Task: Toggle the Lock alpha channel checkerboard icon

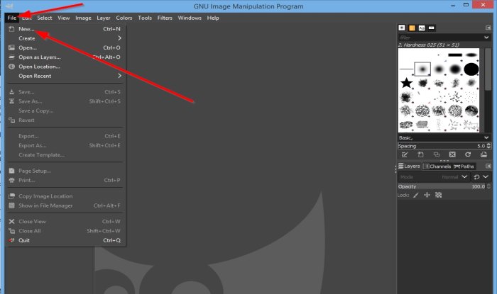Action: click(438, 195)
